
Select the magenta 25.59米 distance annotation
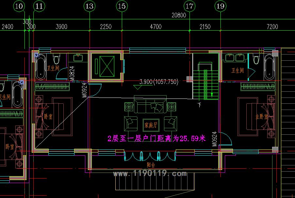156,139
